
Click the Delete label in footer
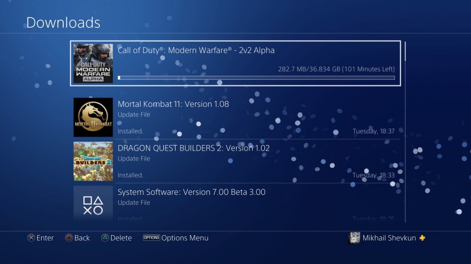click(x=121, y=238)
